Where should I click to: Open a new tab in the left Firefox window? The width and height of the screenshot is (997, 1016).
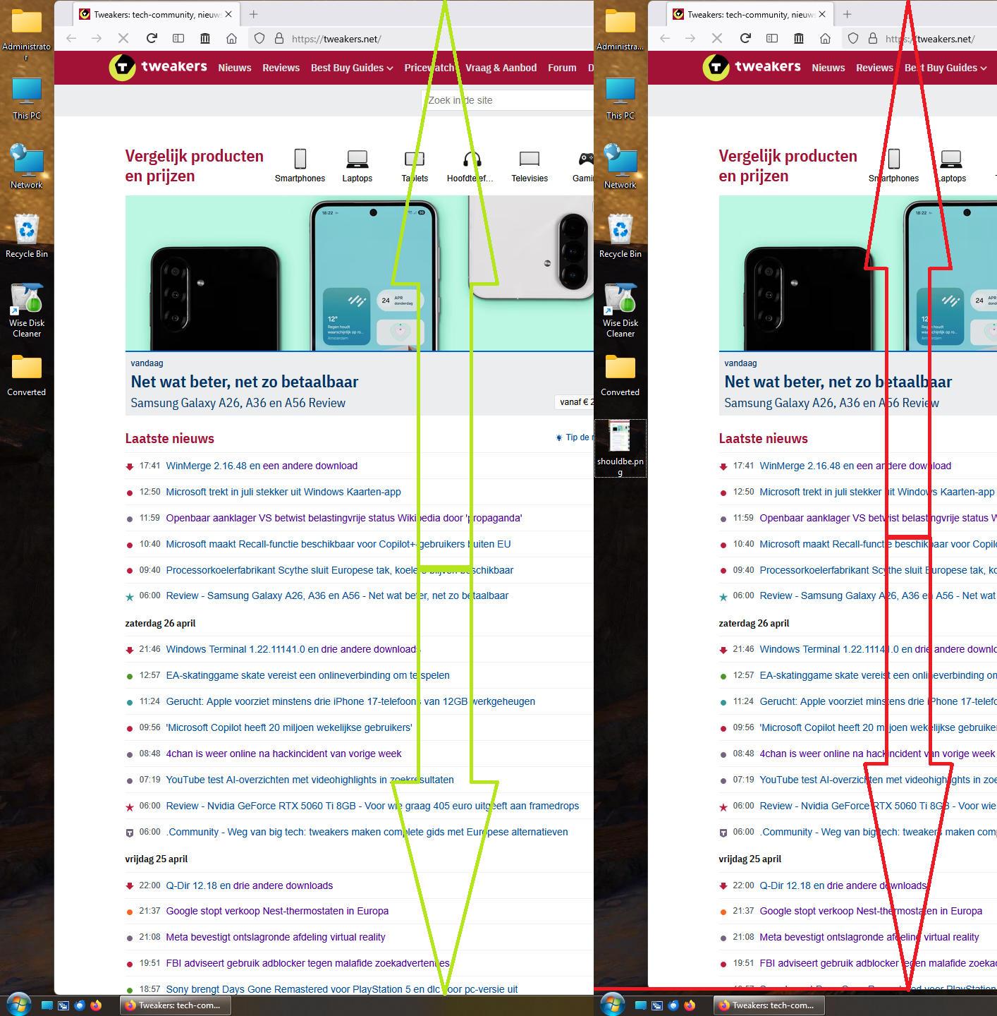tap(254, 14)
